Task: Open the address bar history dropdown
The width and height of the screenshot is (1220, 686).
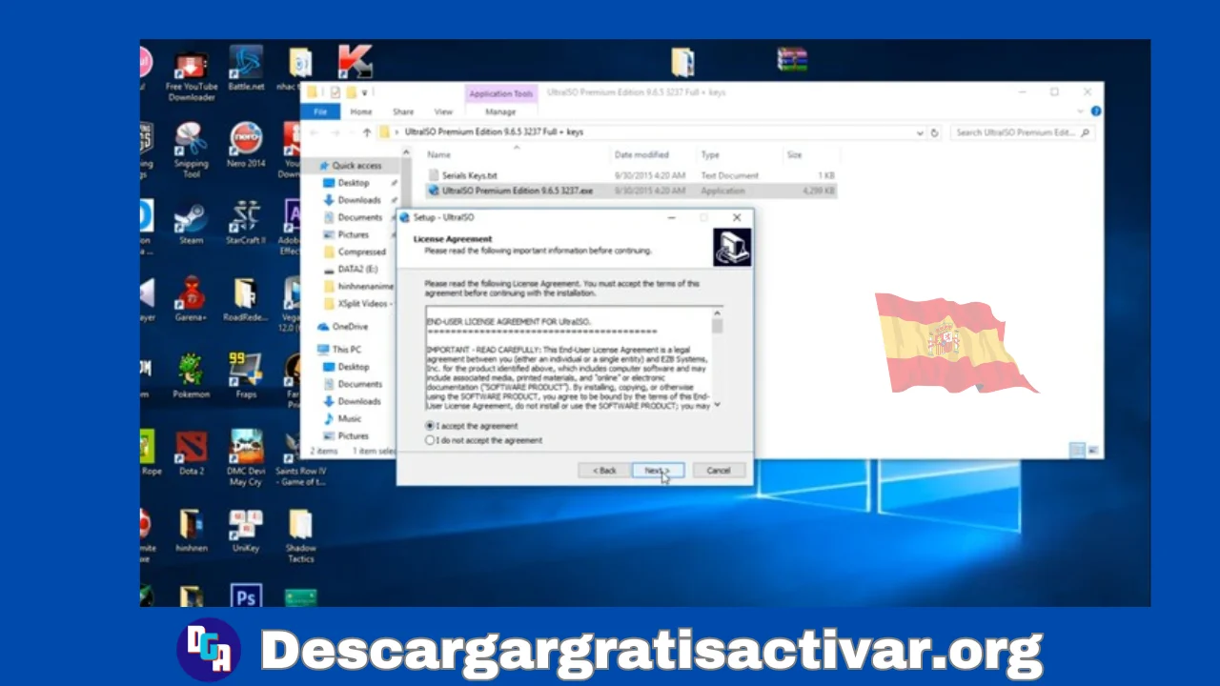Action: pos(920,132)
